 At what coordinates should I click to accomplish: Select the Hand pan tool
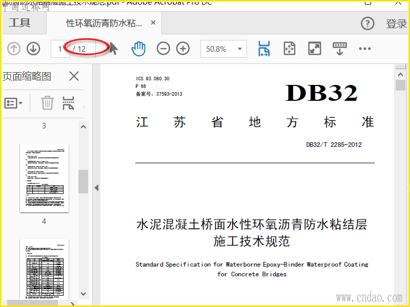[138, 49]
